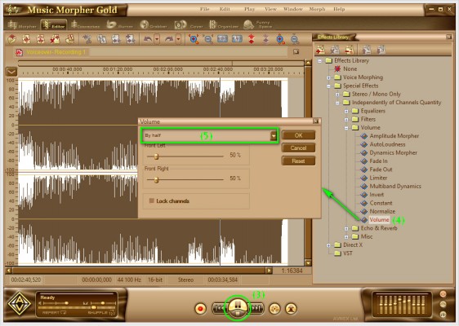The image size is (459, 326).
Task: Select the Limiter effect
Action: point(378,178)
